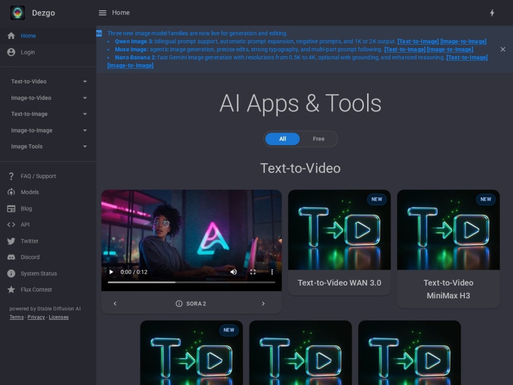The width and height of the screenshot is (513, 385).
Task: Mute the video with speaker icon
Action: 234,272
